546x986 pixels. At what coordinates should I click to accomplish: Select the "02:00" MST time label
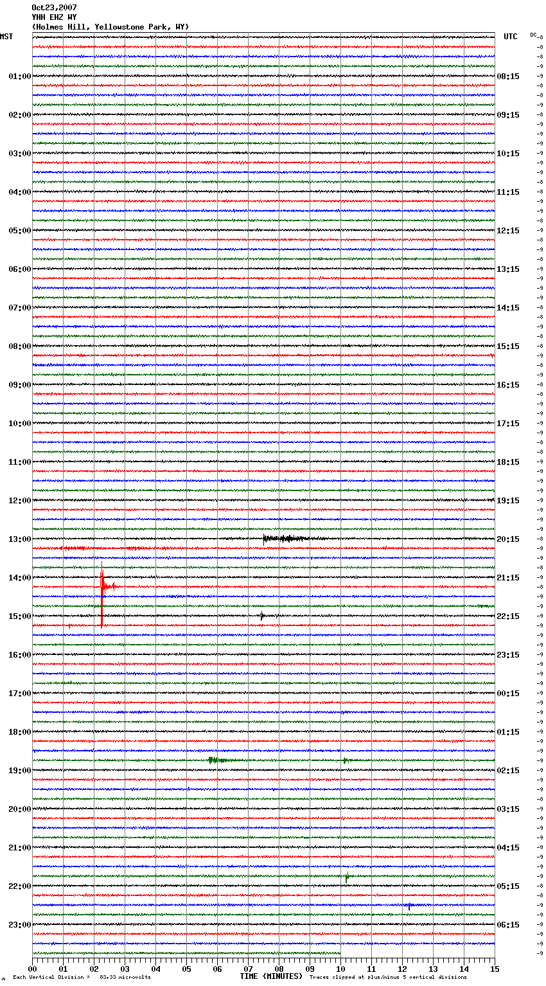[x=20, y=115]
